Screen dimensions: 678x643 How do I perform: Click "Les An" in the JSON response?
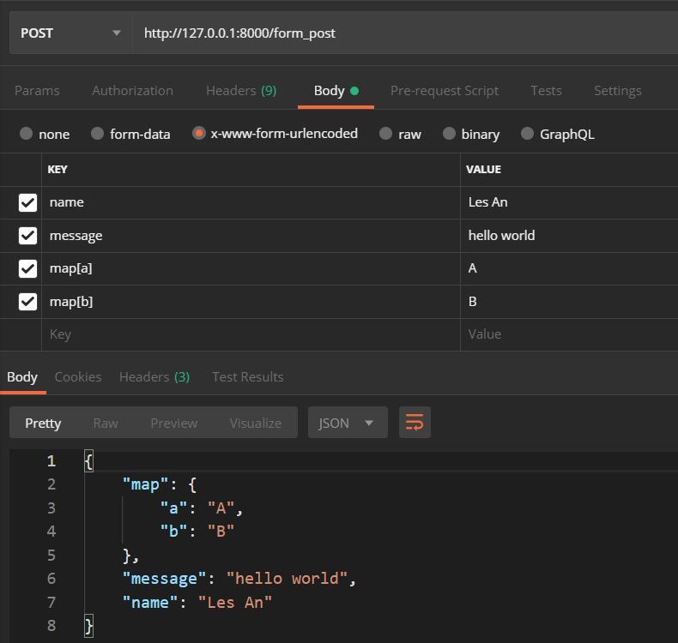(x=235, y=603)
